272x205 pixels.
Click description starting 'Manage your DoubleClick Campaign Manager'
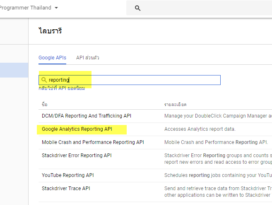click(x=218, y=116)
